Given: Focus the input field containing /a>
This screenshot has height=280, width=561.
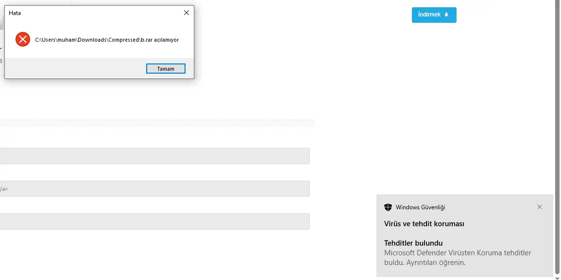Looking at the screenshot, I should point(154,189).
